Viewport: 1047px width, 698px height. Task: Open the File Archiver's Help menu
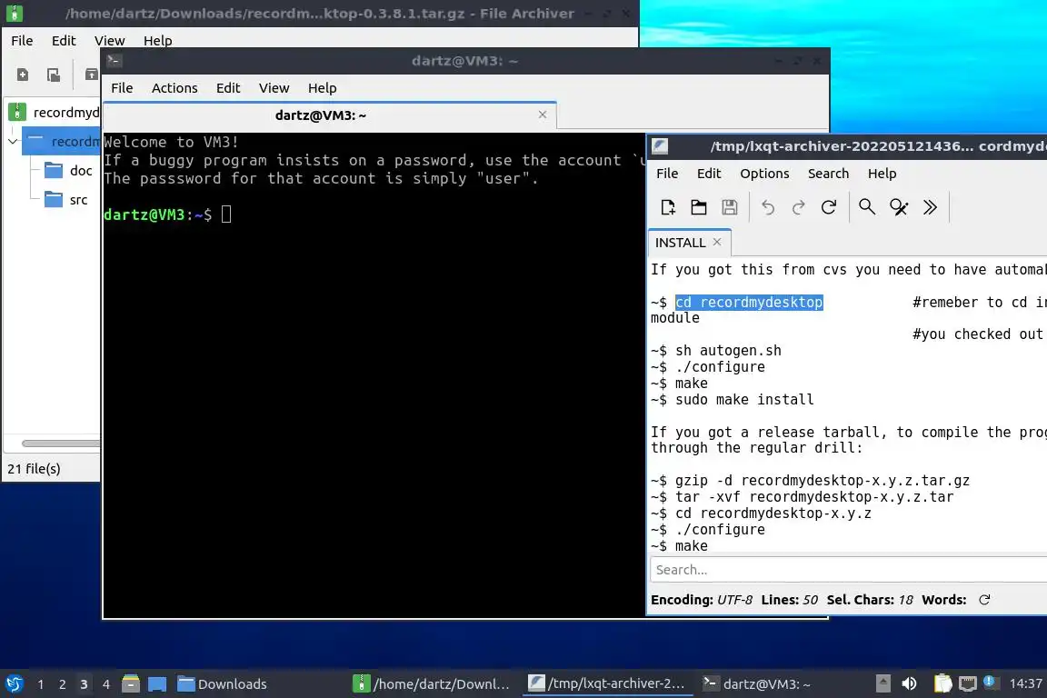pos(157,41)
